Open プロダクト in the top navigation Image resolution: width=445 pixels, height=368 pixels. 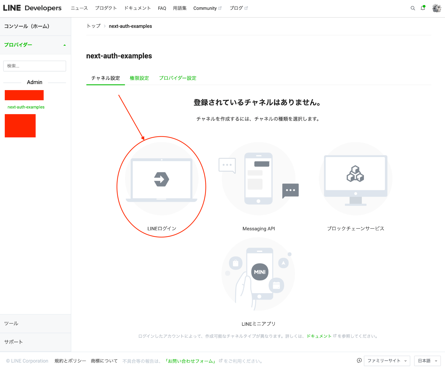click(x=106, y=8)
